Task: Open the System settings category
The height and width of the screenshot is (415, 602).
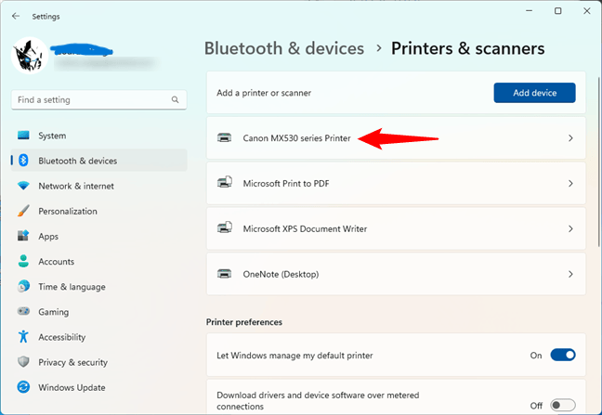Action: click(x=99, y=136)
